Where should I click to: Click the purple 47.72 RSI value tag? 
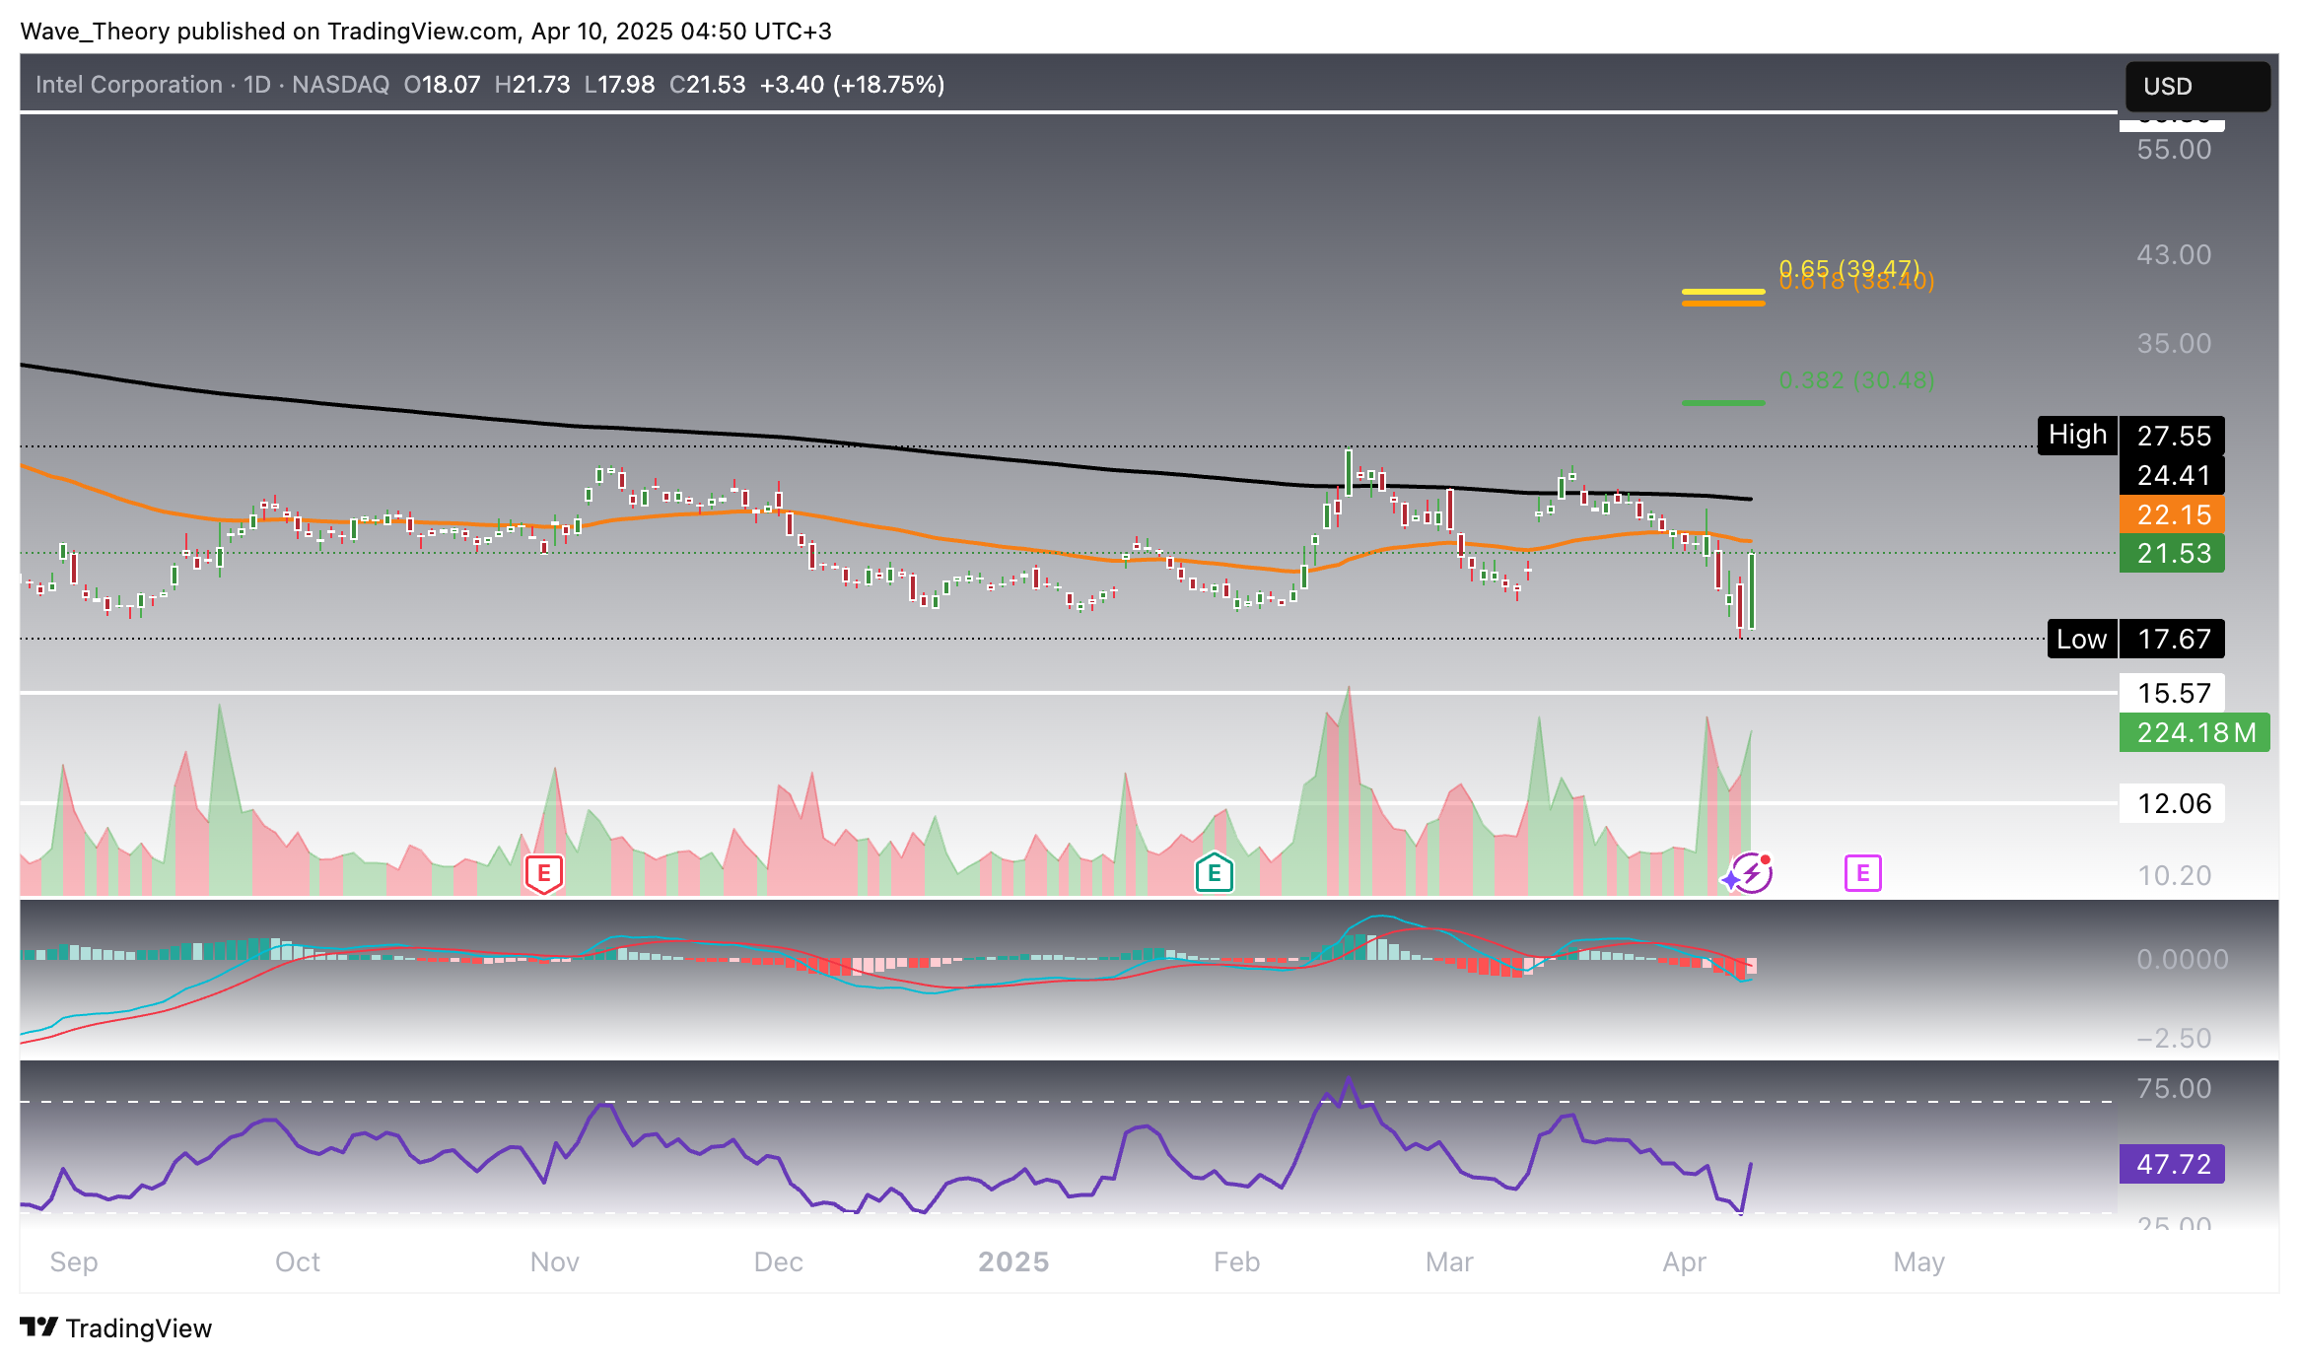(2172, 1164)
